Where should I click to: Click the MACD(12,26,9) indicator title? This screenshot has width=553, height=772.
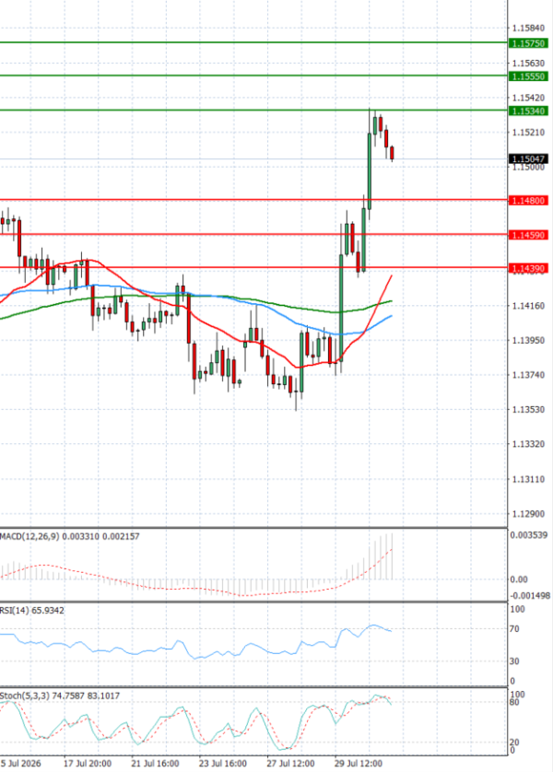pos(29,536)
